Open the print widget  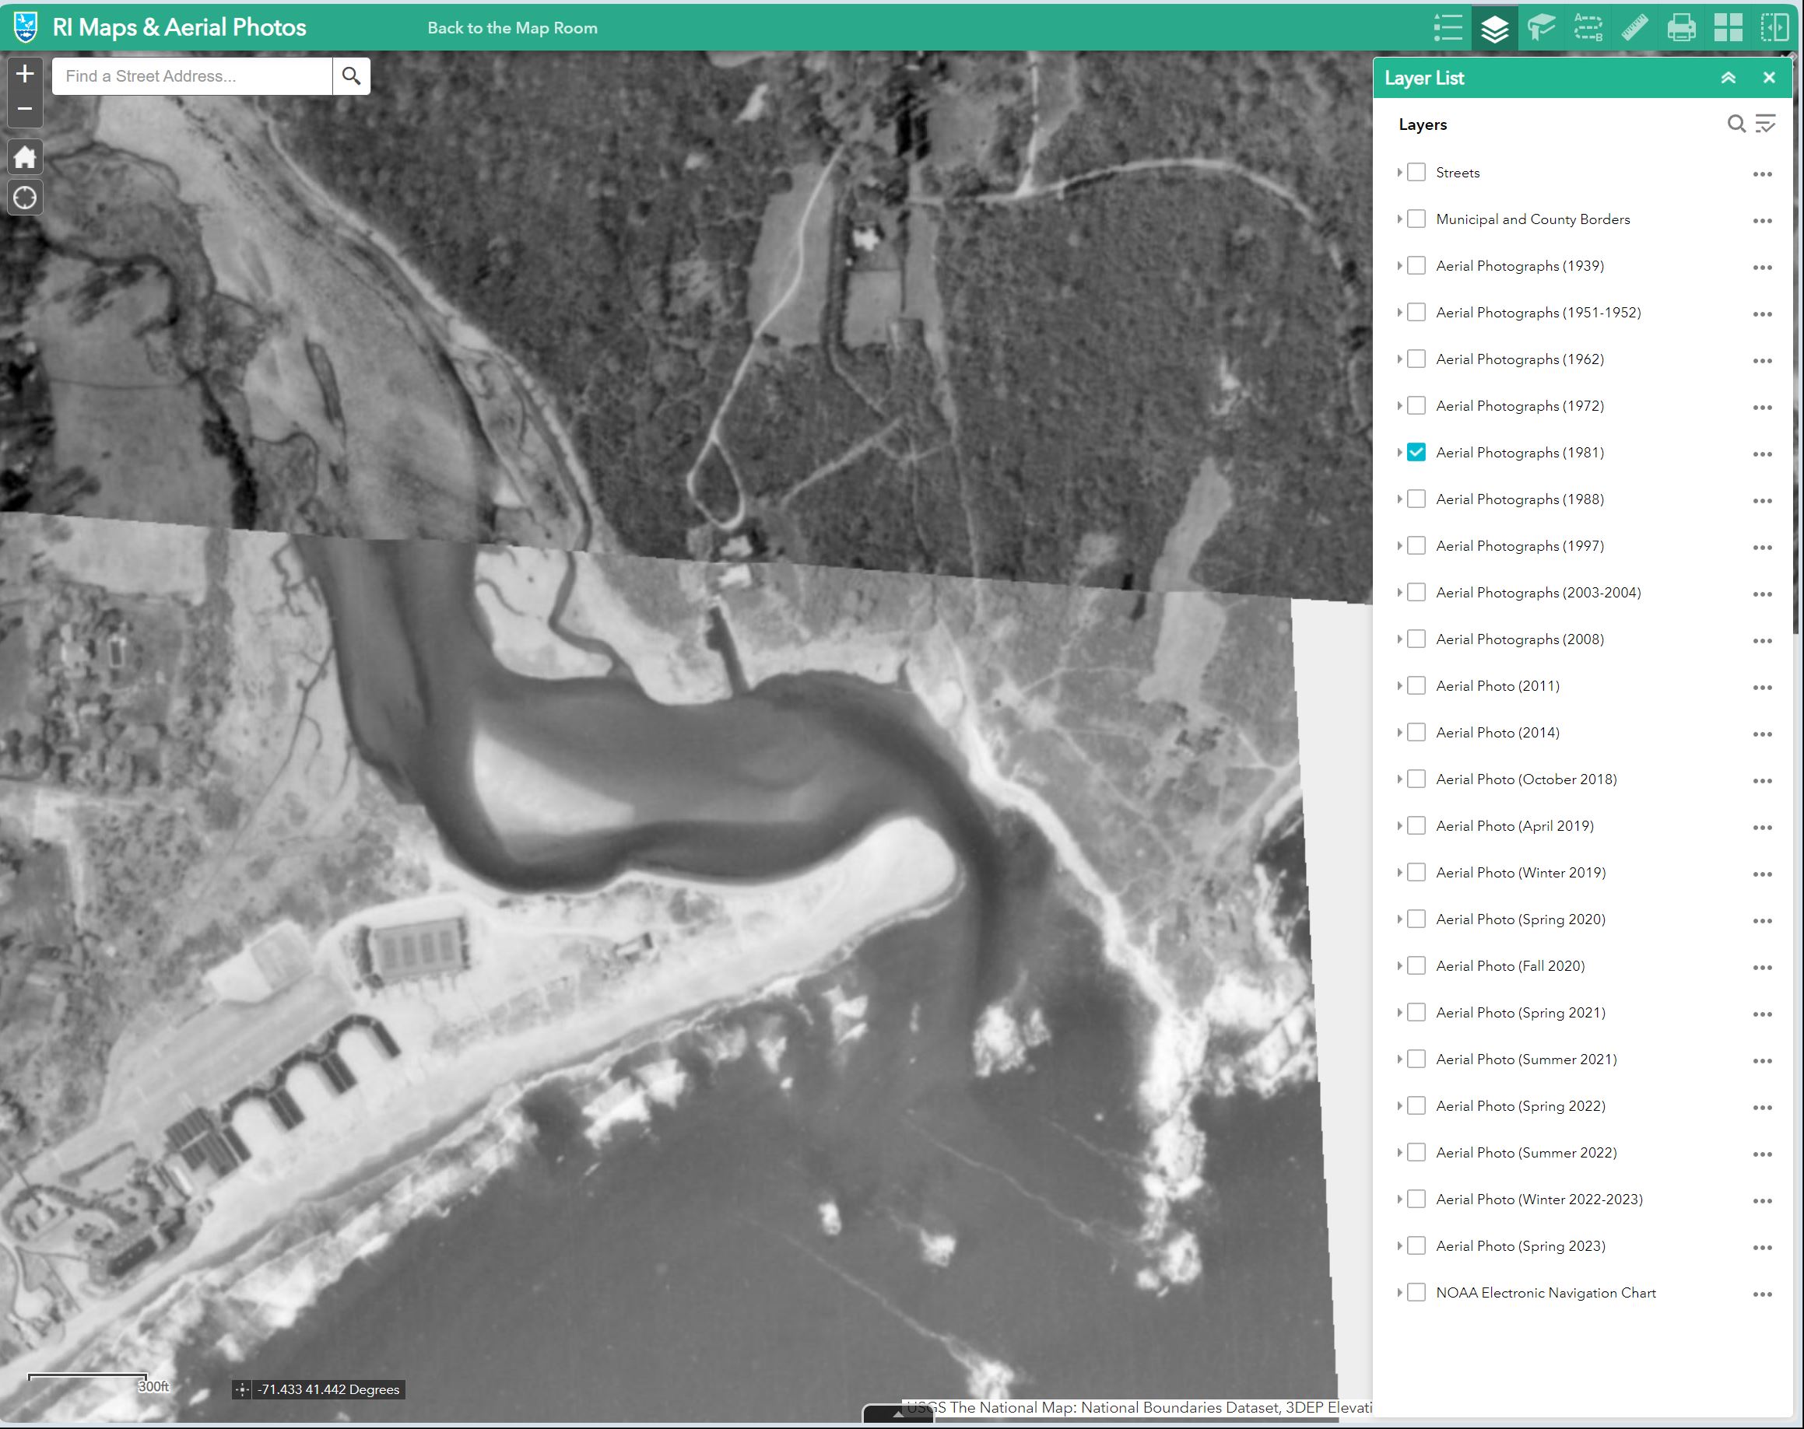1681,27
